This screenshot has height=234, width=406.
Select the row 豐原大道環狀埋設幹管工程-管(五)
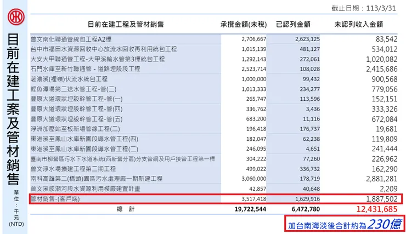[214, 119]
